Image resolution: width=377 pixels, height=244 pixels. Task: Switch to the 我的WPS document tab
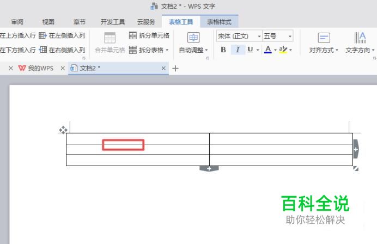tap(36, 68)
